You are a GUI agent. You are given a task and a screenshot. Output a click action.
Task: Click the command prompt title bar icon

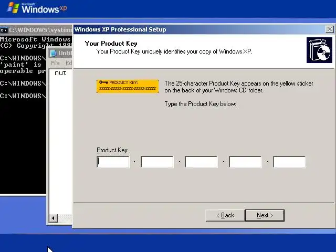tap(4, 30)
